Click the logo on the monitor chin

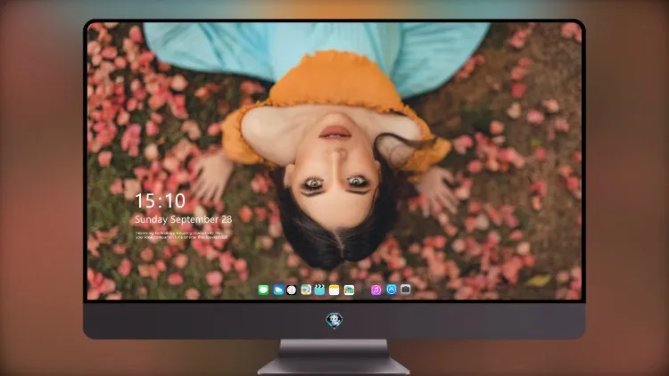click(x=334, y=320)
